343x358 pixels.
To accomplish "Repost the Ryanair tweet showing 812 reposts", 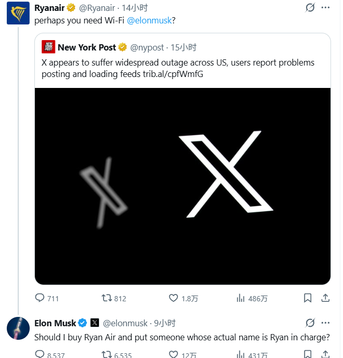I will click(x=107, y=298).
